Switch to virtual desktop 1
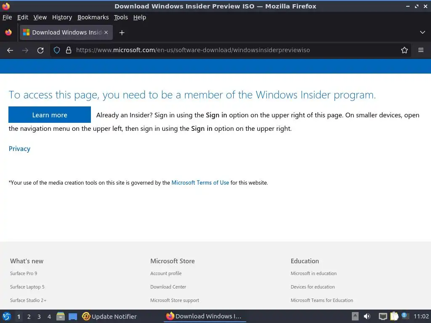The image size is (431, 323). pos(19,317)
